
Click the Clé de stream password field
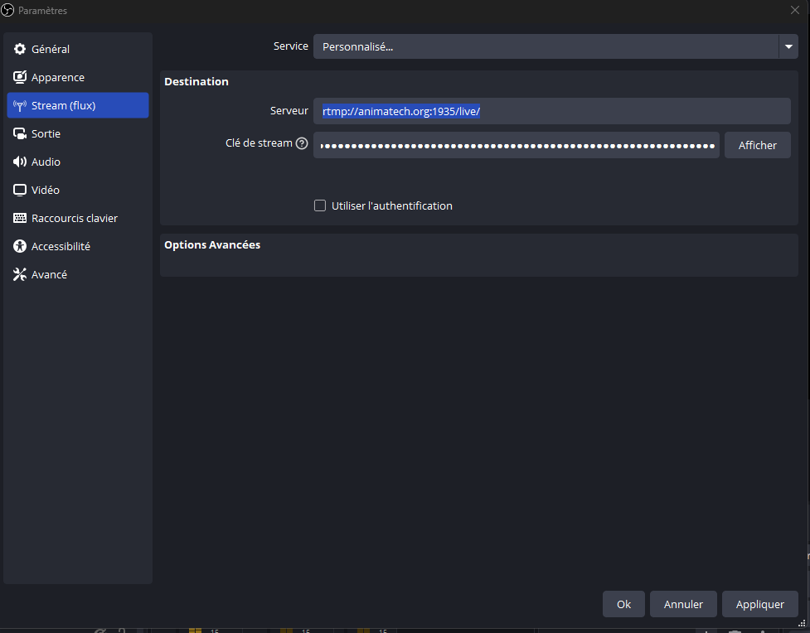coord(516,145)
